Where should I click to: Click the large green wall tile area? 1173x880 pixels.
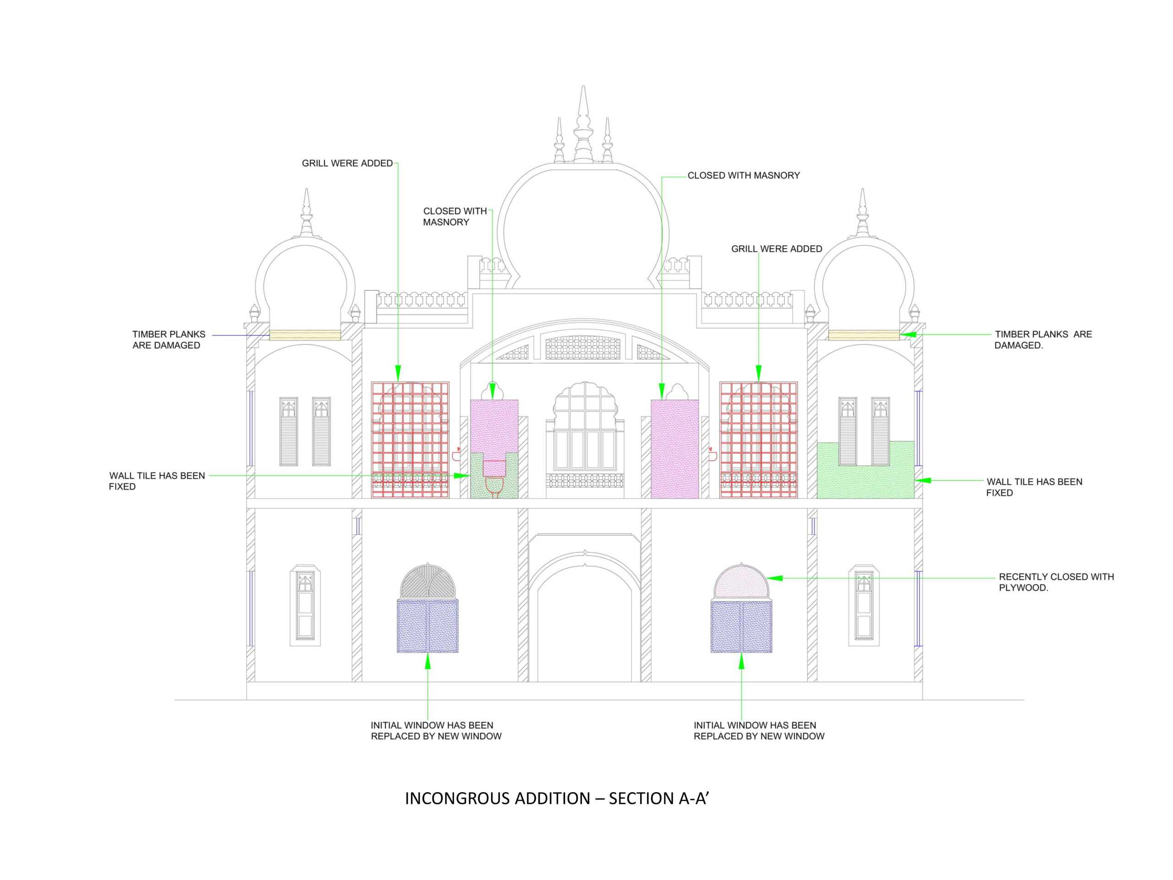[866, 482]
